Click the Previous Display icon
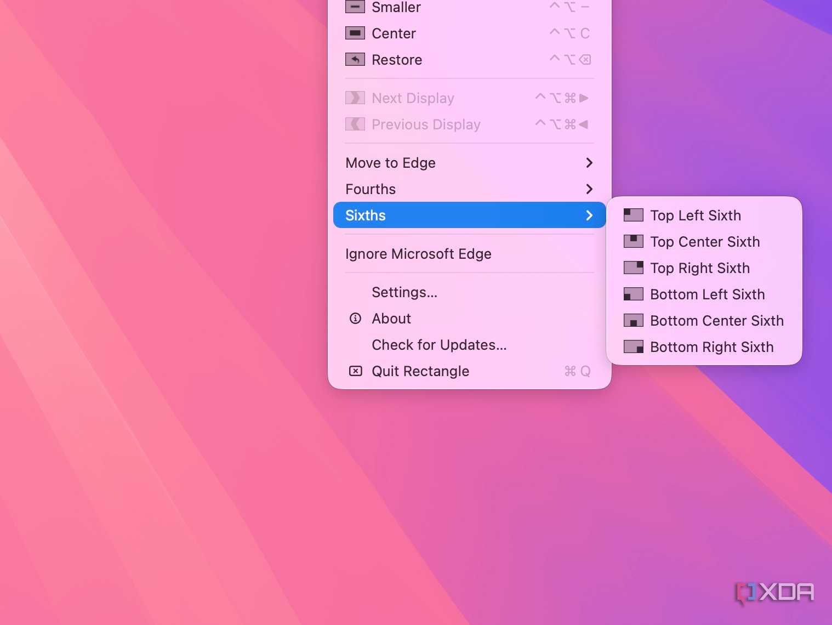This screenshot has width=832, height=625. 355,124
